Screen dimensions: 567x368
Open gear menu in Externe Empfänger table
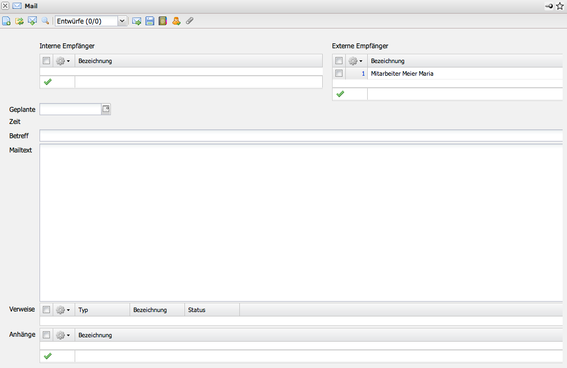tap(356, 61)
